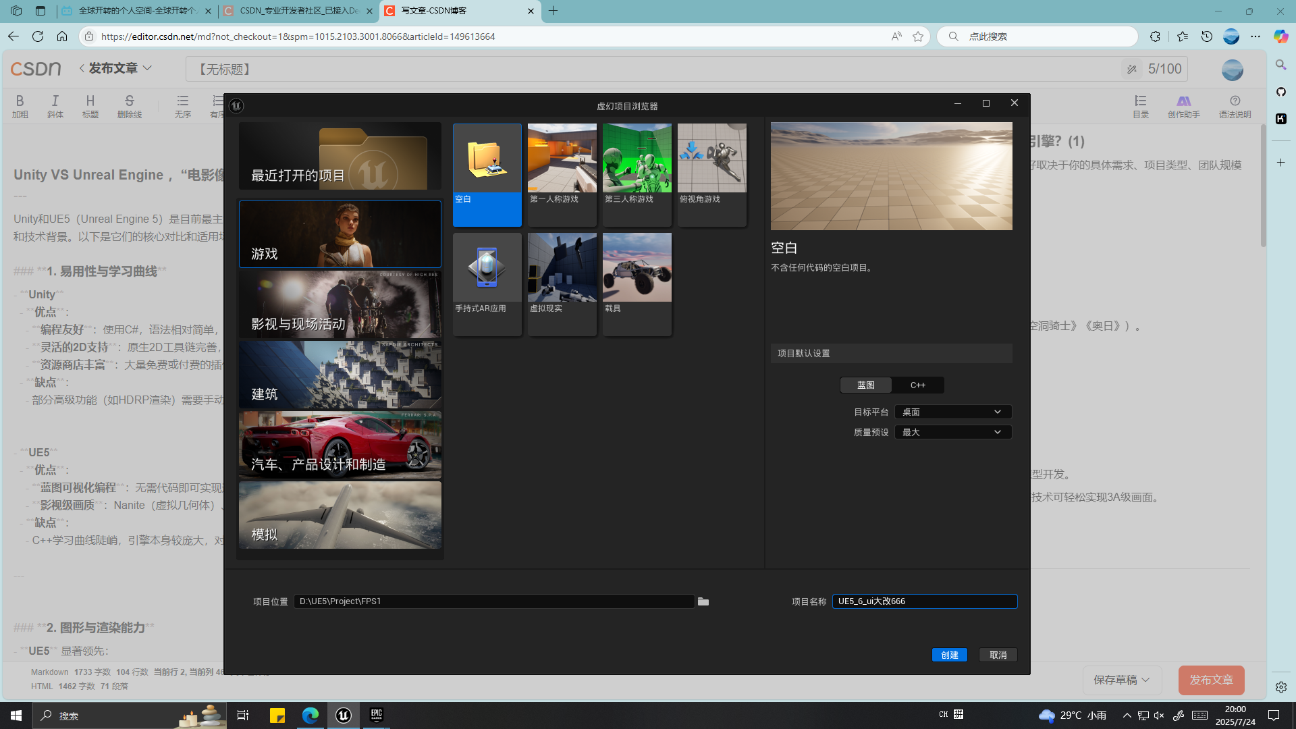
Task: Apply strikethrough (删除线) in CSDN editor
Action: point(130,106)
